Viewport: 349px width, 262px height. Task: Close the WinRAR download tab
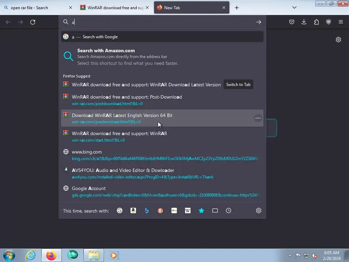tap(147, 8)
